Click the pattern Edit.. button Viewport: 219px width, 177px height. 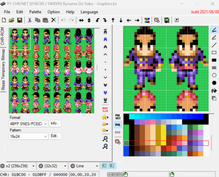(x=55, y=136)
